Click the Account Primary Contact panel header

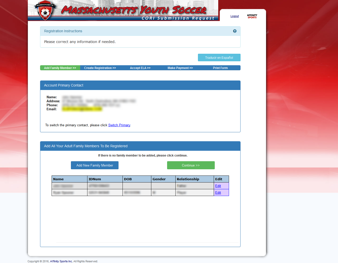click(x=140, y=85)
